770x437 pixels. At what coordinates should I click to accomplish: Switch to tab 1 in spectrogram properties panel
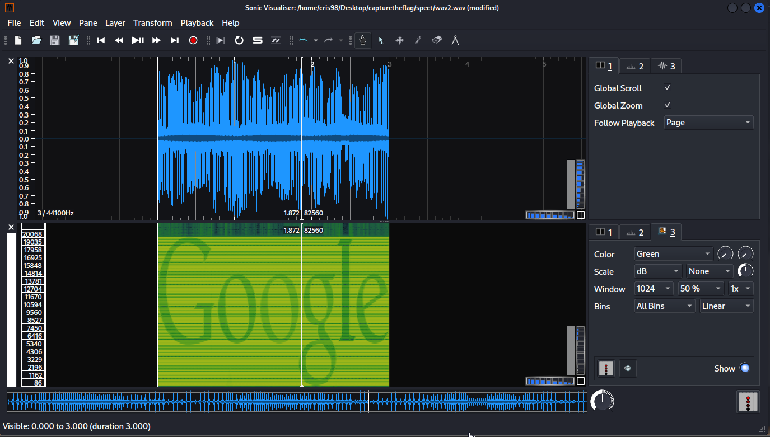pos(604,232)
